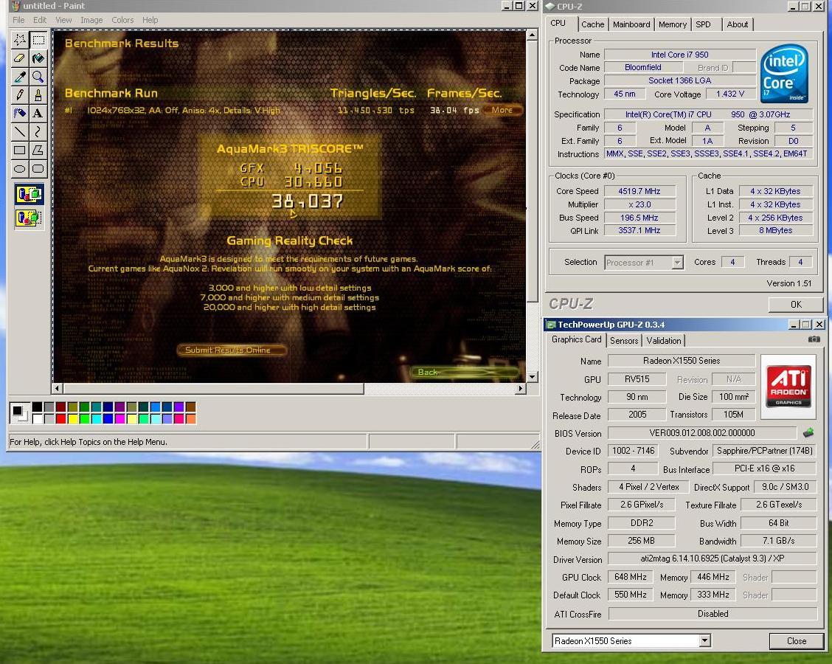832x664 pixels.
Task: Click the Close button in GPU-Z
Action: (x=796, y=640)
